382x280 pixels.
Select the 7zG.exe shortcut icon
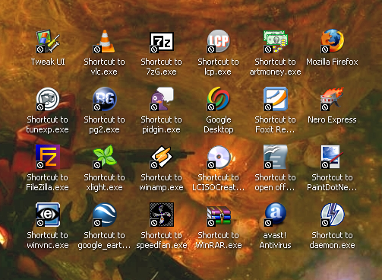click(162, 41)
